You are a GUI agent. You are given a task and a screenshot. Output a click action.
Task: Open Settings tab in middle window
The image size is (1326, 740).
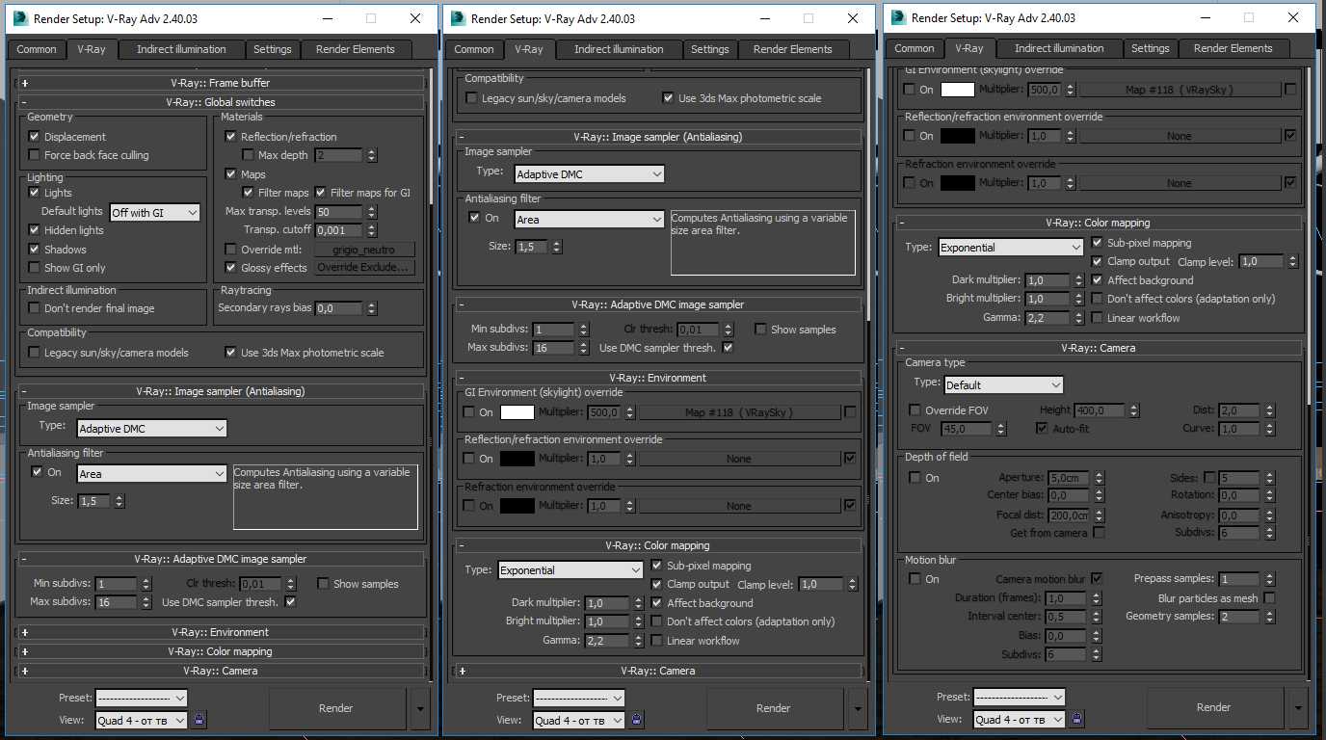(710, 49)
